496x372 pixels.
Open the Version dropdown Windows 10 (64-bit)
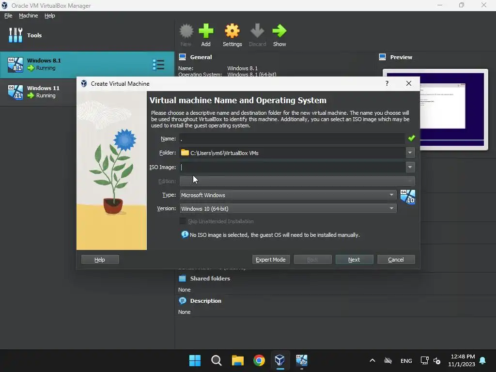(x=288, y=208)
